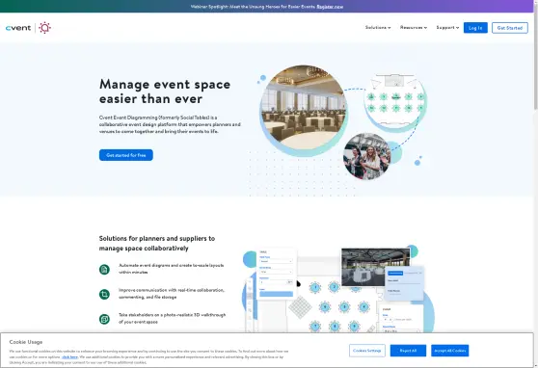Accept All Cookies
This screenshot has width=538, height=368.
(450, 351)
